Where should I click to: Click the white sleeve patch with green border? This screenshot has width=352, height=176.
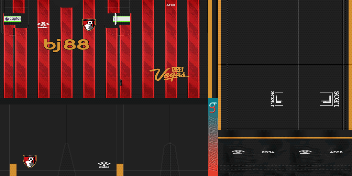coord(122,19)
